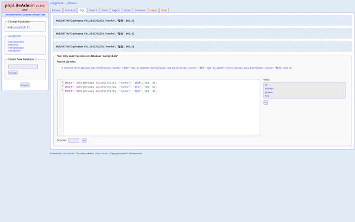Click the cangjie3.db breadcrumb link
This screenshot has width=355, height=222.
[57, 3]
